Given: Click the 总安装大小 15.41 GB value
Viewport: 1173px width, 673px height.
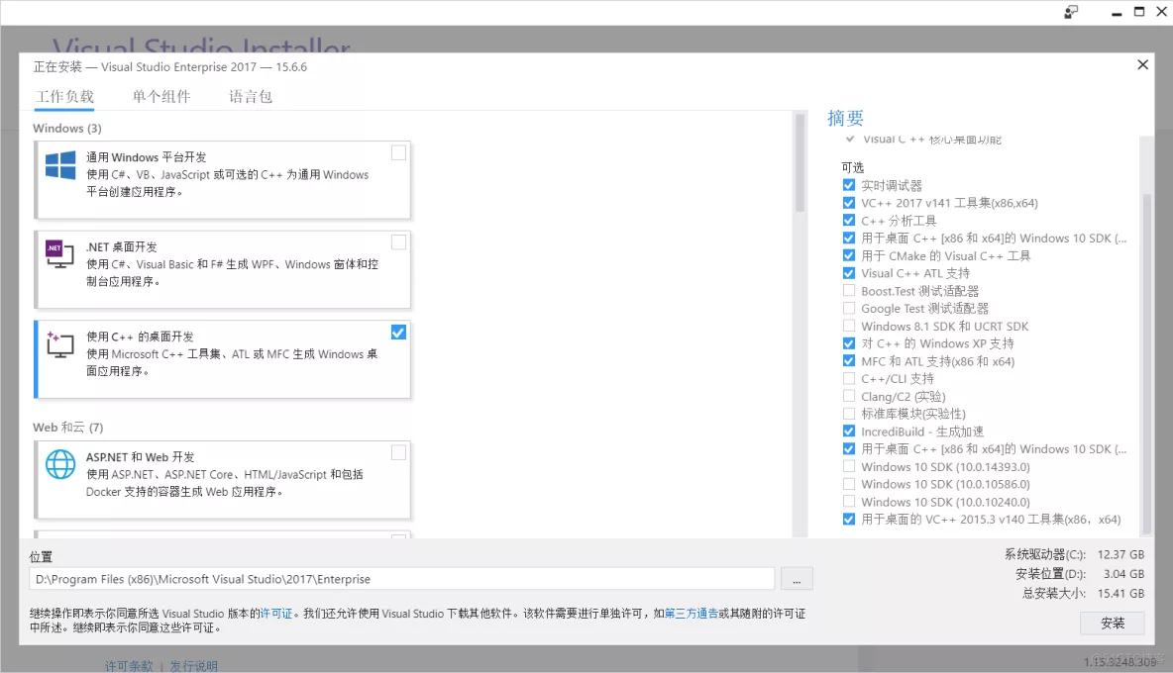Looking at the screenshot, I should [x=1120, y=593].
